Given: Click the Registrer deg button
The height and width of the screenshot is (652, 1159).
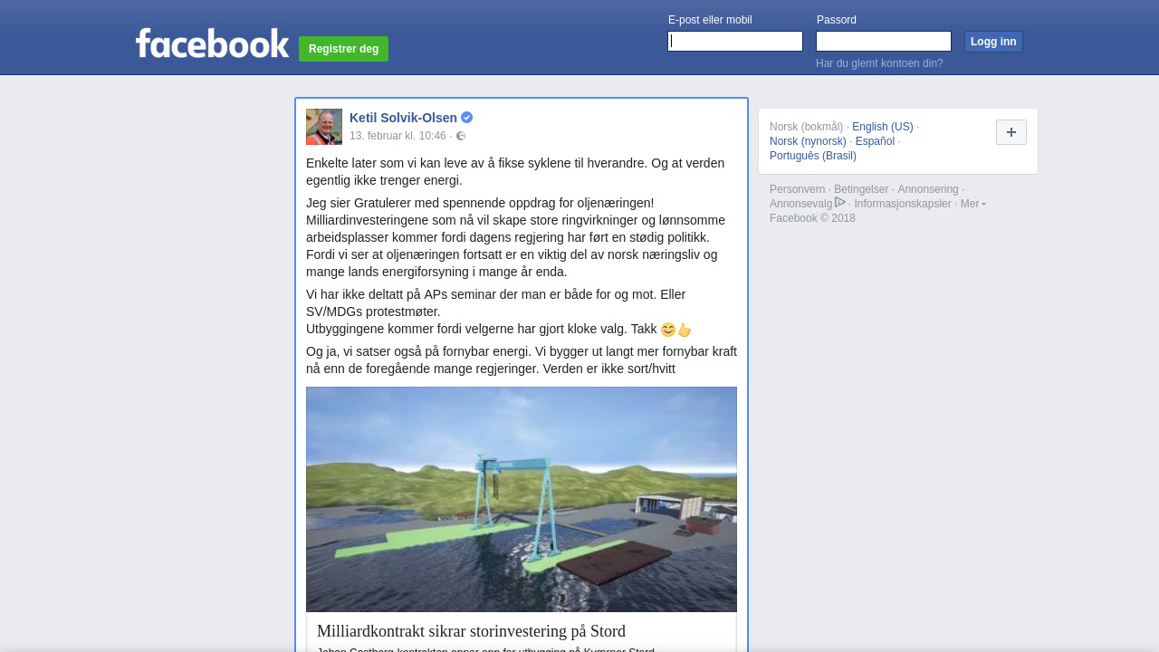Looking at the screenshot, I should click(343, 49).
